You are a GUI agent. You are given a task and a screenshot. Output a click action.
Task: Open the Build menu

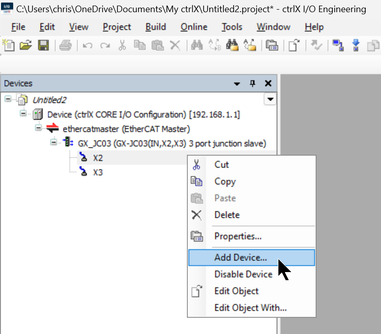(x=156, y=27)
